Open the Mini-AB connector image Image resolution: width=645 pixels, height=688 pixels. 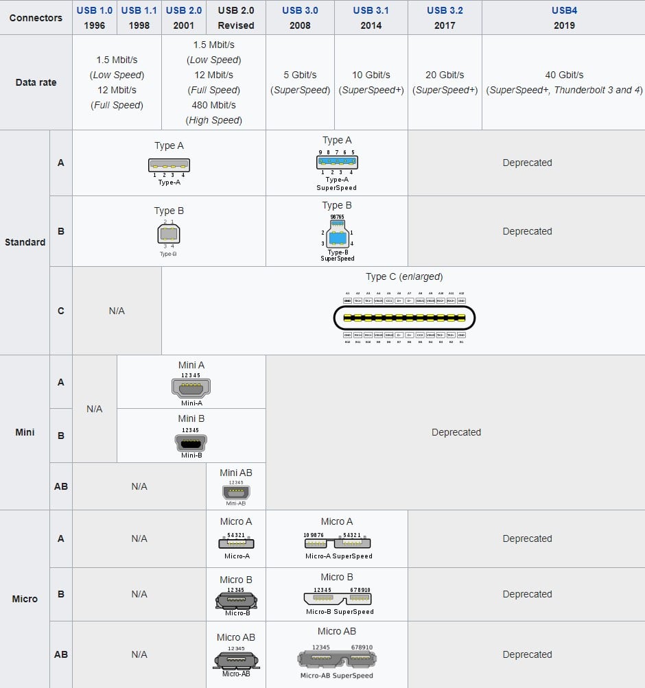pyautogui.click(x=235, y=493)
